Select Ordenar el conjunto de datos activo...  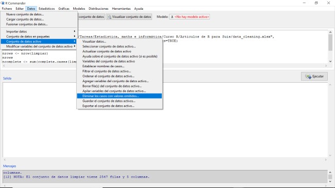[x=120, y=76]
